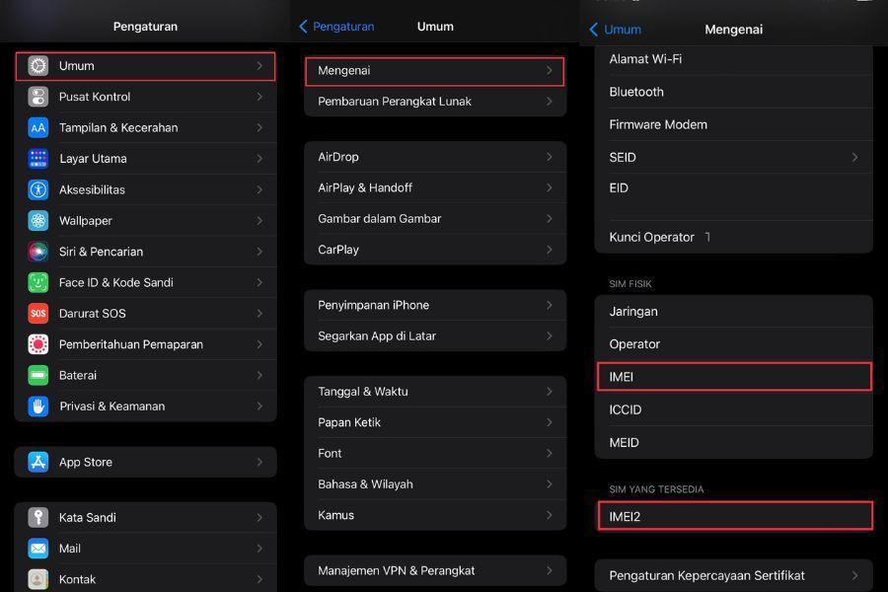
Task: Select the Bluetooth row in Mengenai
Action: (x=733, y=92)
